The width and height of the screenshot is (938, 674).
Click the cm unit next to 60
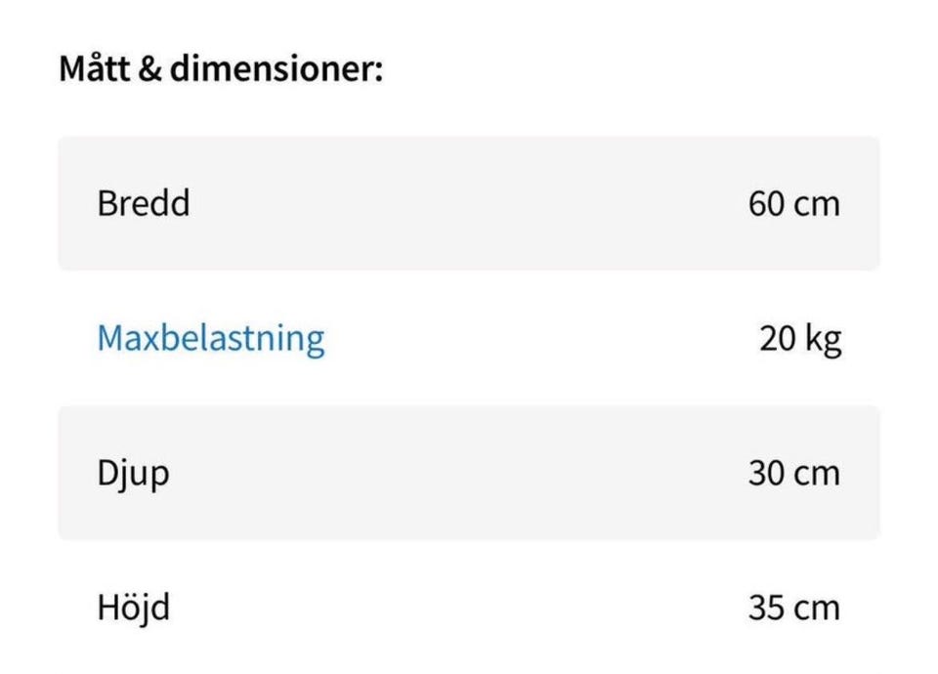(817, 204)
